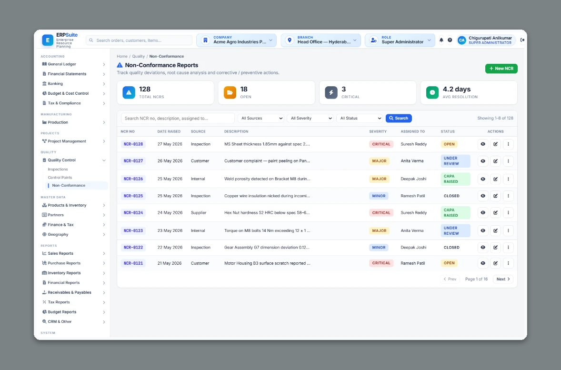The width and height of the screenshot is (561, 370).
Task: View NCR-0124 with the eye icon
Action: [x=483, y=212]
